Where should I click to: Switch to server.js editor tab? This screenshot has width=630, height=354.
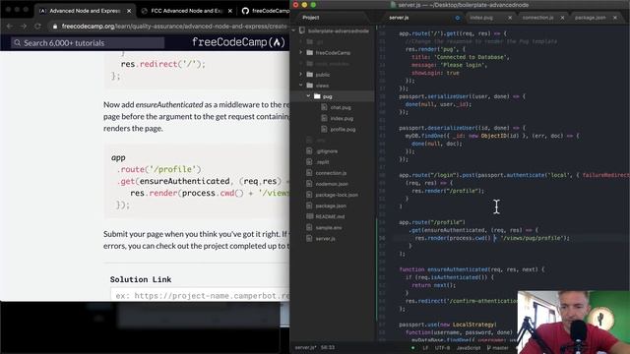399,18
